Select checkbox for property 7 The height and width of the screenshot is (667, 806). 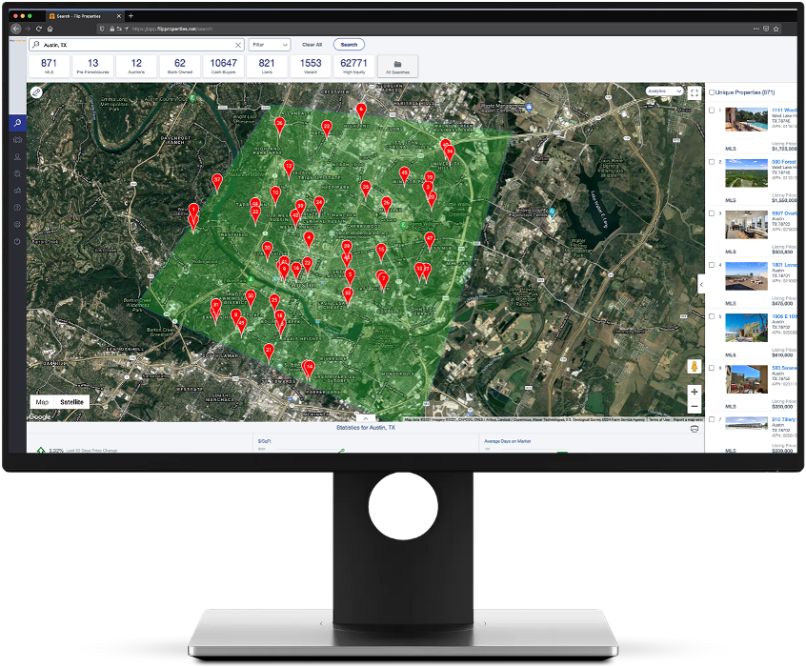[x=712, y=419]
